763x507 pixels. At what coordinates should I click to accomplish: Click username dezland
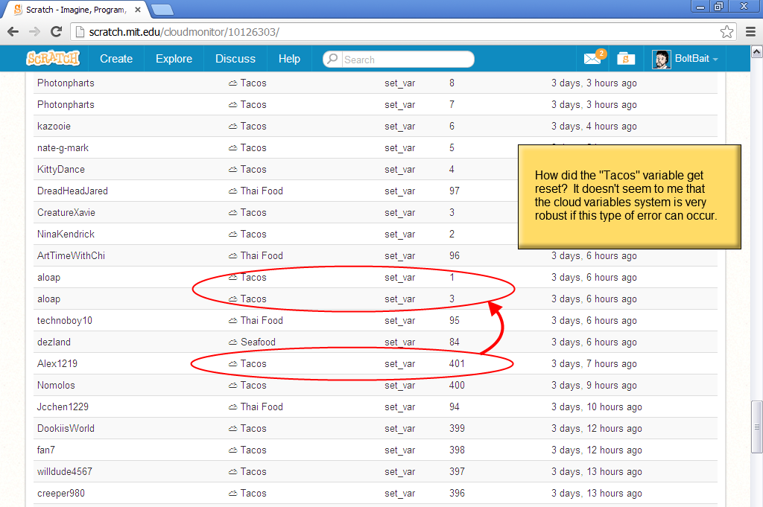tap(54, 342)
